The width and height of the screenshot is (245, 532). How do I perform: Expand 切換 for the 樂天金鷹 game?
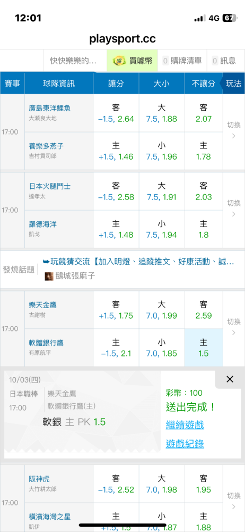234,327
